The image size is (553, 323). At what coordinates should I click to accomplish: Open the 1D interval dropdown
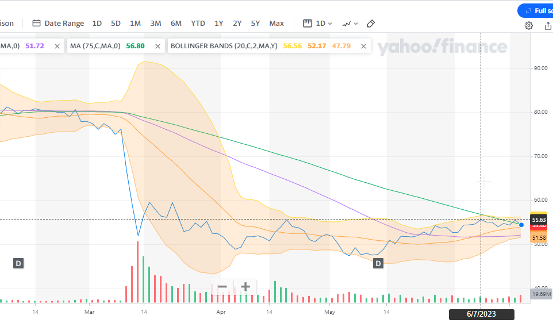pos(318,24)
